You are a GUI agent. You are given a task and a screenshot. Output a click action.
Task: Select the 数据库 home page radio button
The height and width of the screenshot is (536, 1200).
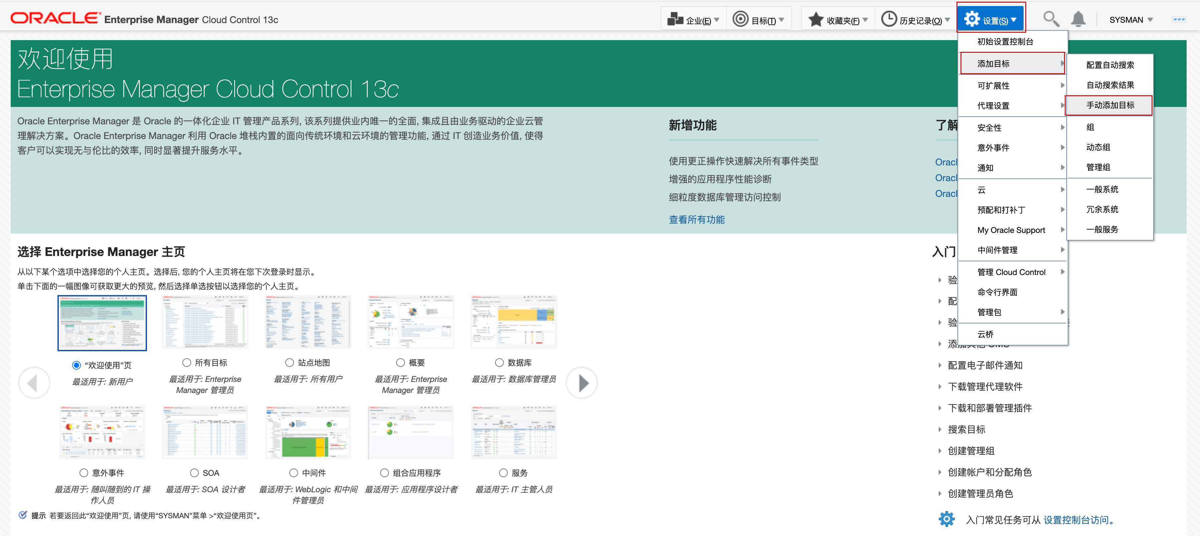point(499,363)
